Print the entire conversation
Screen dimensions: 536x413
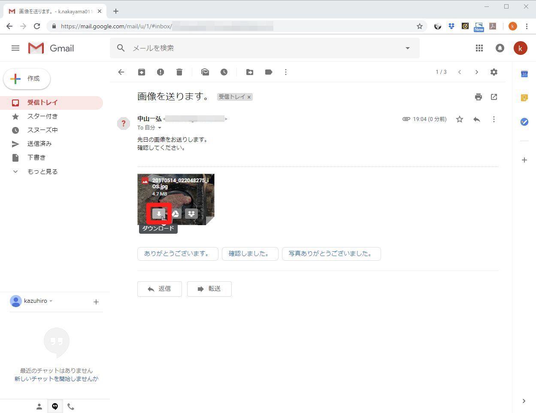(478, 97)
